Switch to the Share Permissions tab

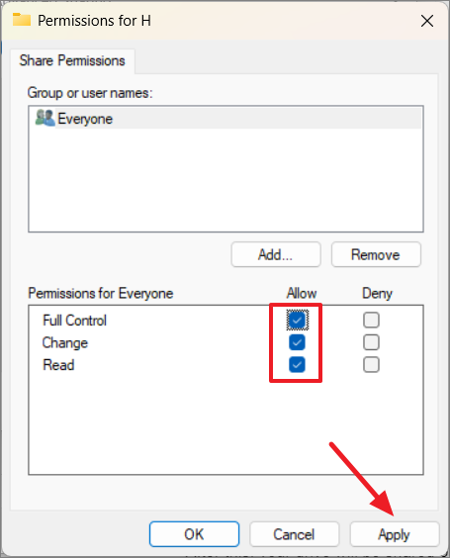tap(72, 61)
